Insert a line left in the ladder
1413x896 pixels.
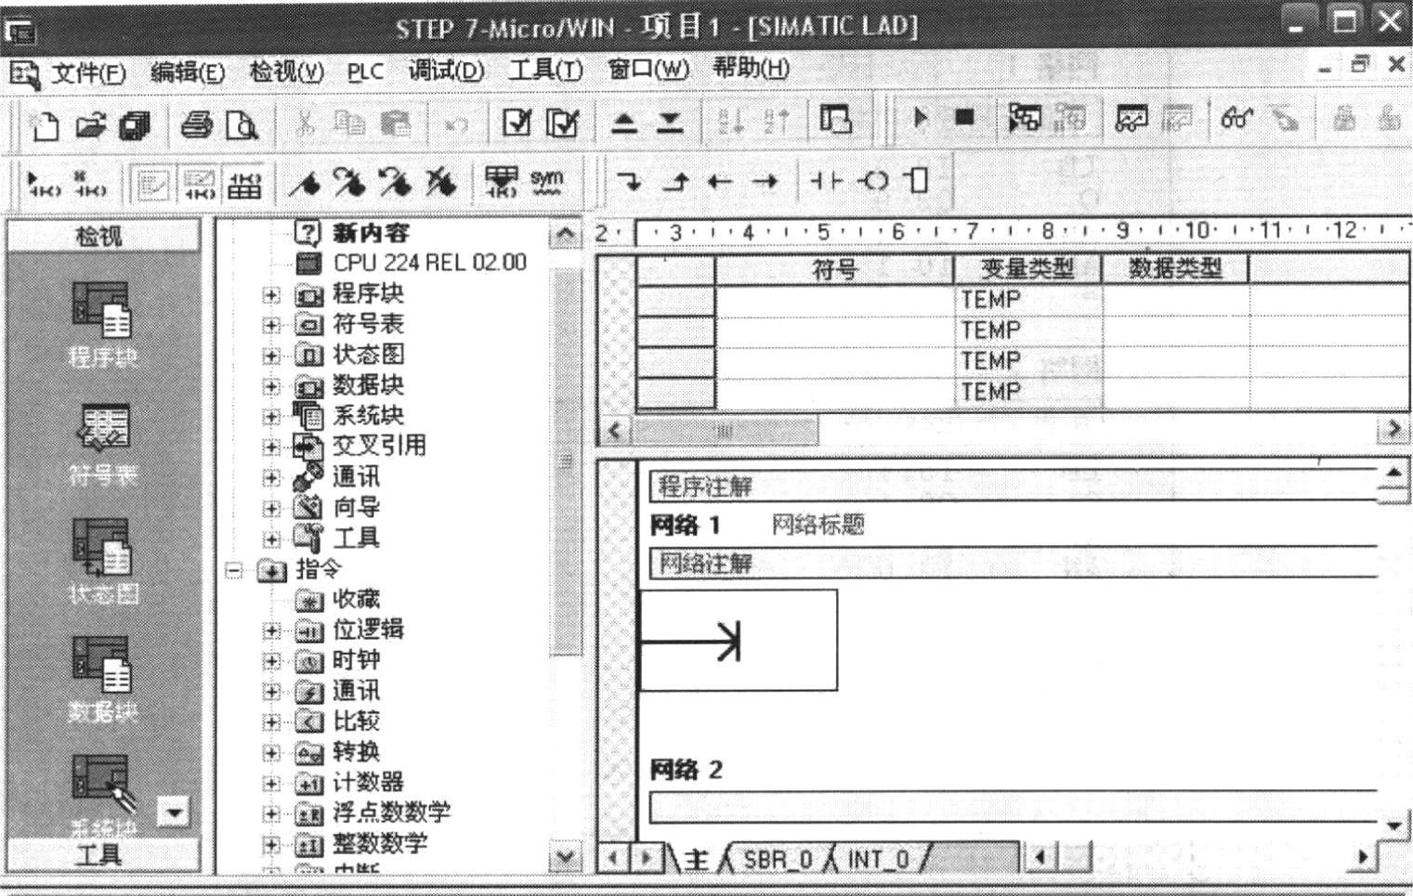tap(720, 181)
